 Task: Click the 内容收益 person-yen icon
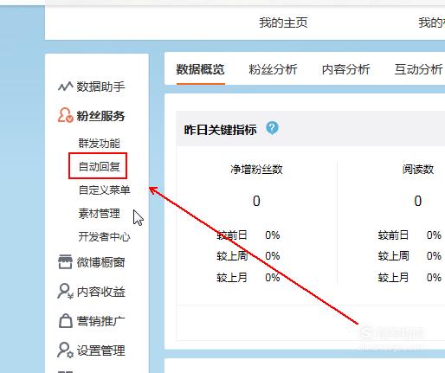pos(65,292)
